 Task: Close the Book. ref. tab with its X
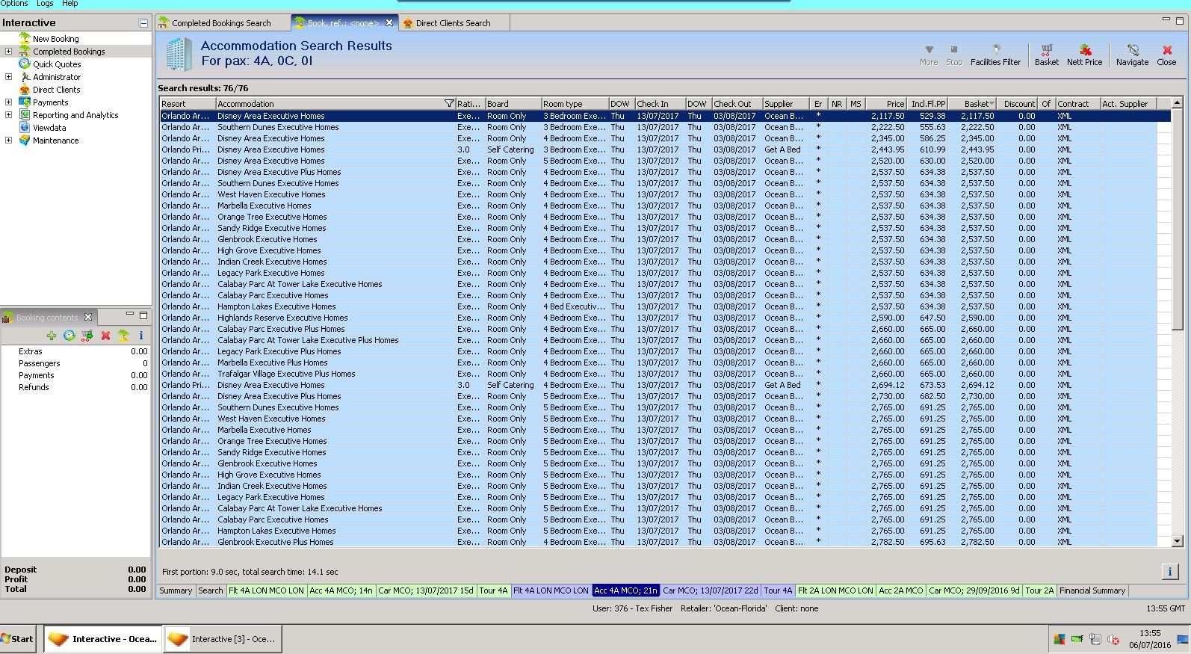pyautogui.click(x=389, y=23)
